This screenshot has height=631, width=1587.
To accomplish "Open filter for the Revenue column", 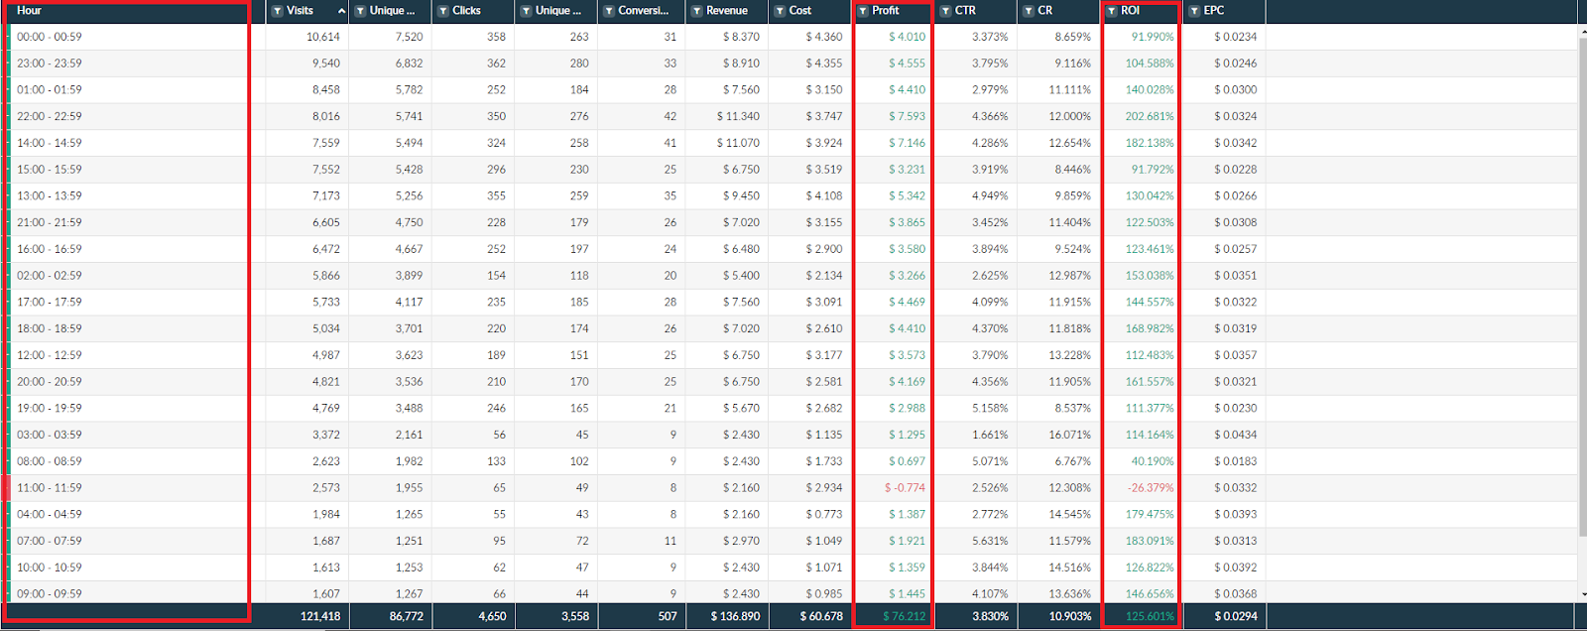I will point(697,11).
